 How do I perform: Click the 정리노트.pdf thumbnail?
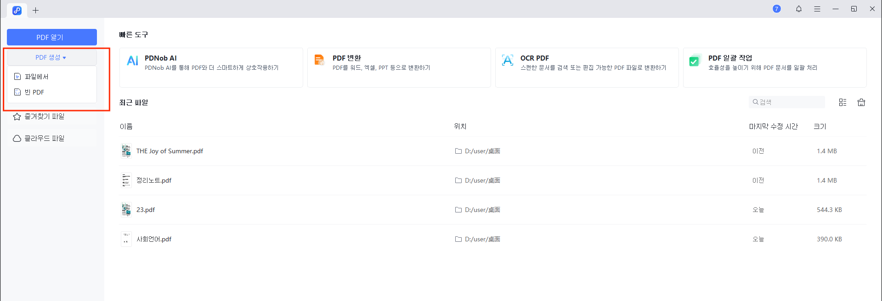tap(126, 180)
